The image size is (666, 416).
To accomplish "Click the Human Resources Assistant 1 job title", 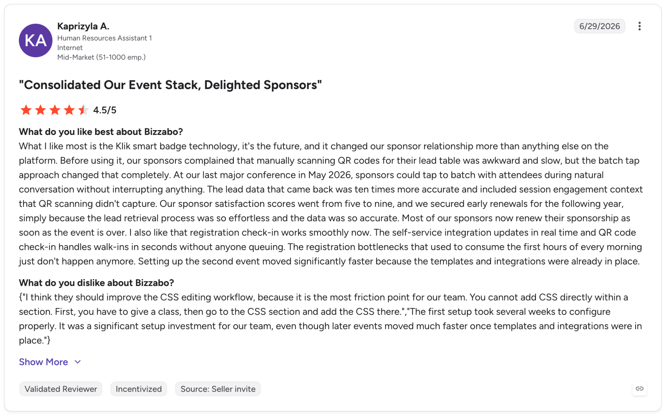I will 105,38.
